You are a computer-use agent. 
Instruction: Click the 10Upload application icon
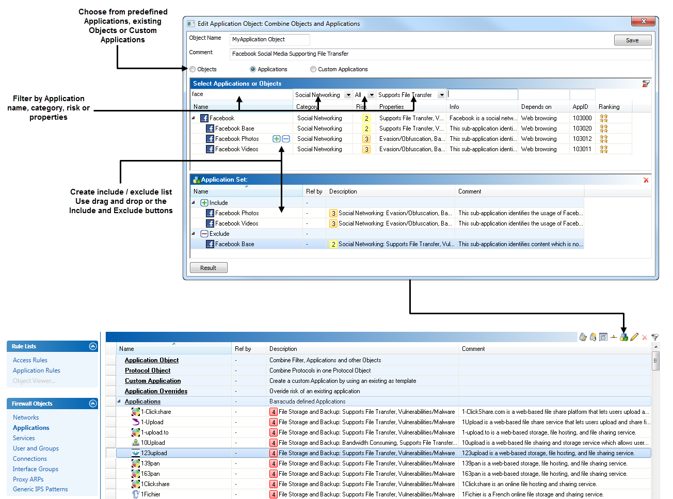[x=136, y=443]
